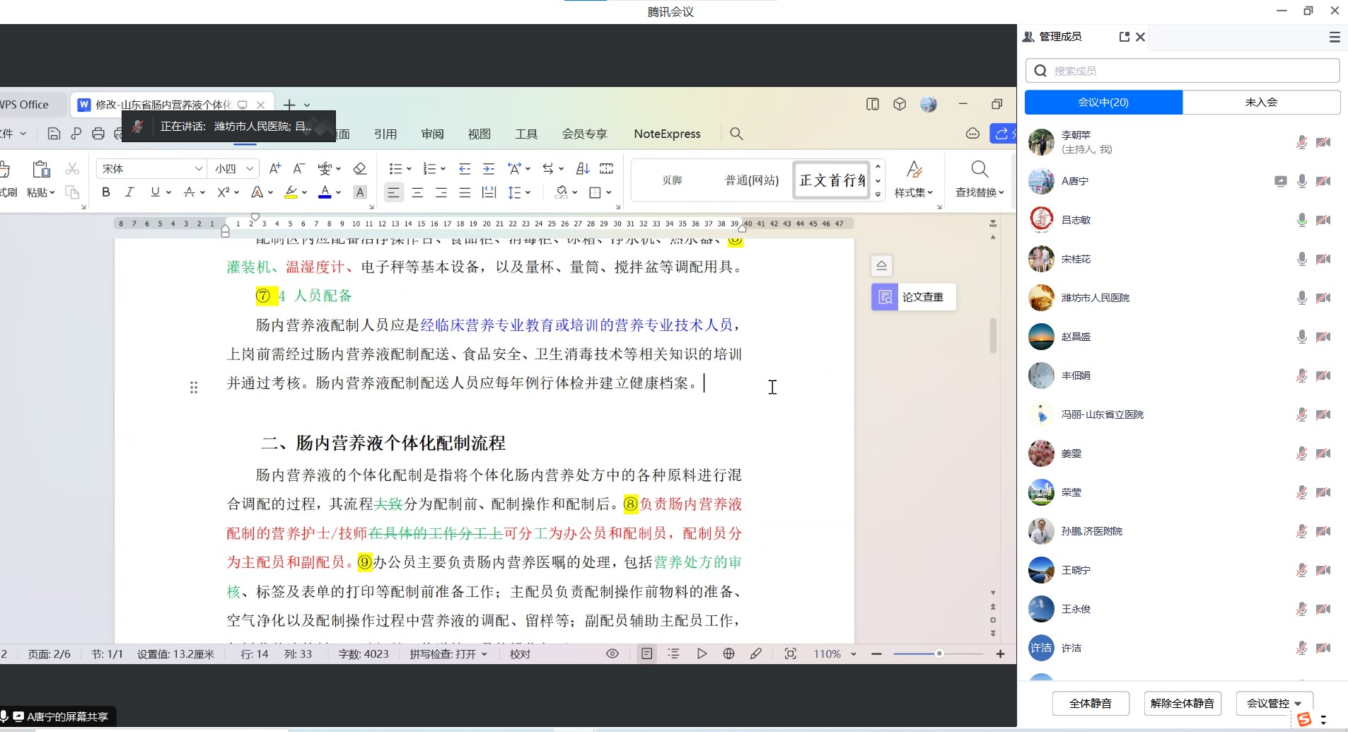Click the 解除全体静音 unmute-all button
The image size is (1348, 732).
(1182, 703)
